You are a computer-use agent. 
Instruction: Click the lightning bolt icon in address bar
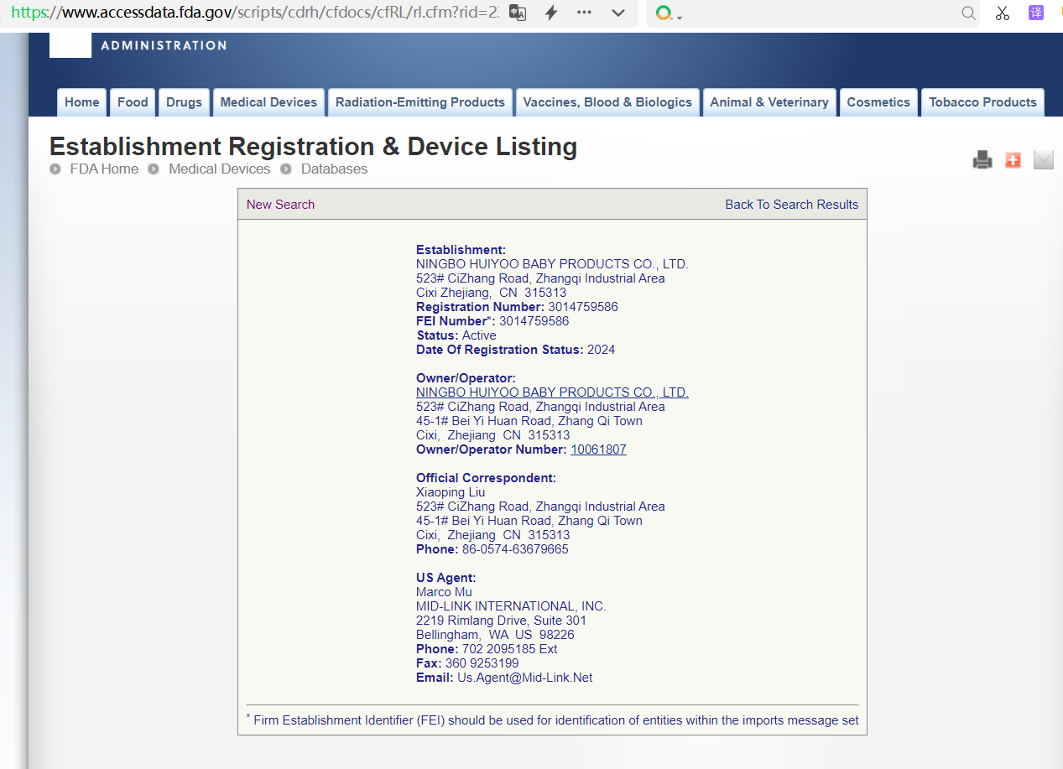coord(551,13)
